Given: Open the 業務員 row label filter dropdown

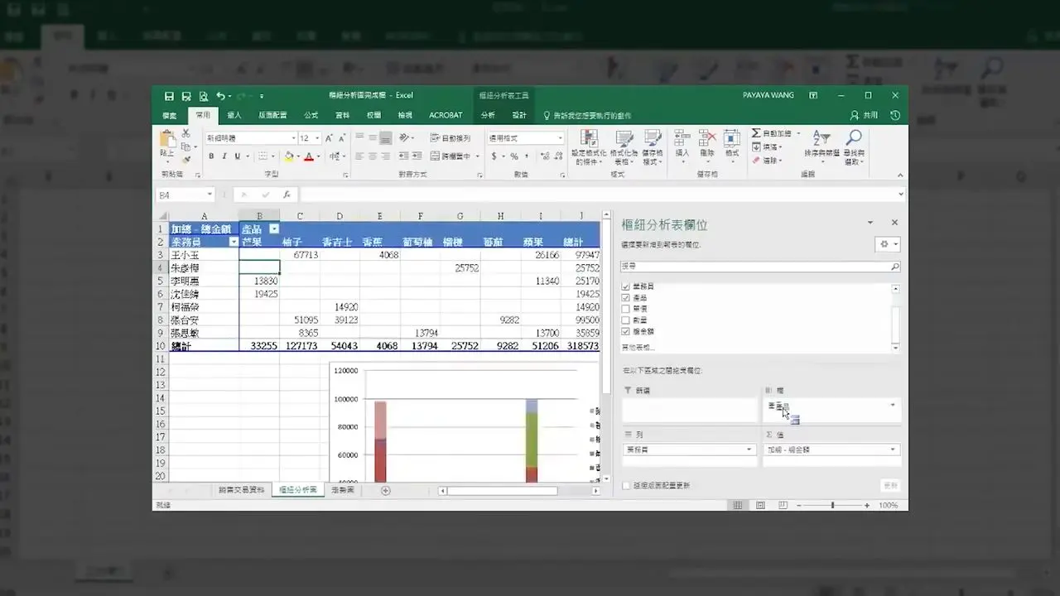Looking at the screenshot, I should [x=234, y=242].
